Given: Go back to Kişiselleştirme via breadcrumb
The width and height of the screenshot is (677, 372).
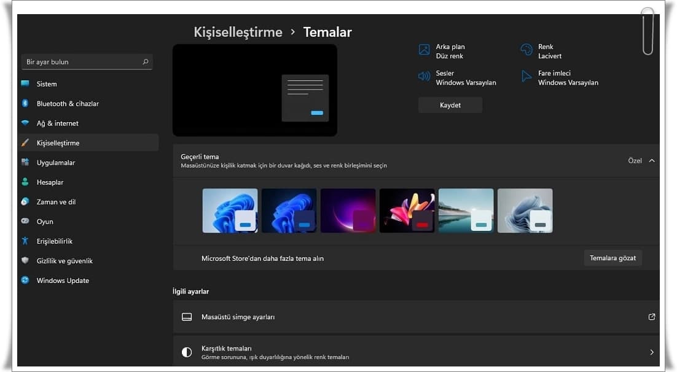Looking at the screenshot, I should [x=238, y=32].
